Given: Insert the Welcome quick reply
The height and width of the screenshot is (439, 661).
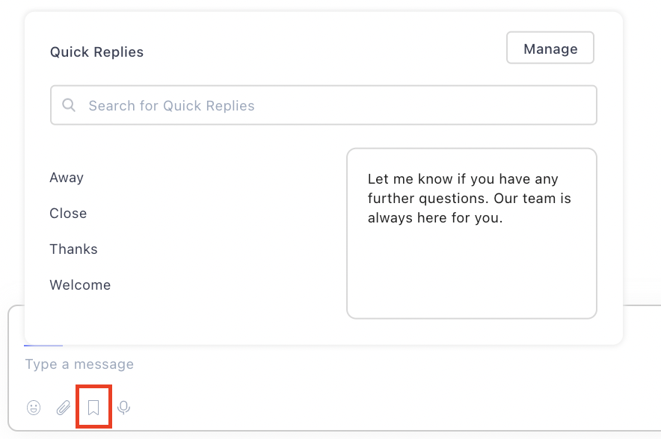Looking at the screenshot, I should [x=80, y=285].
